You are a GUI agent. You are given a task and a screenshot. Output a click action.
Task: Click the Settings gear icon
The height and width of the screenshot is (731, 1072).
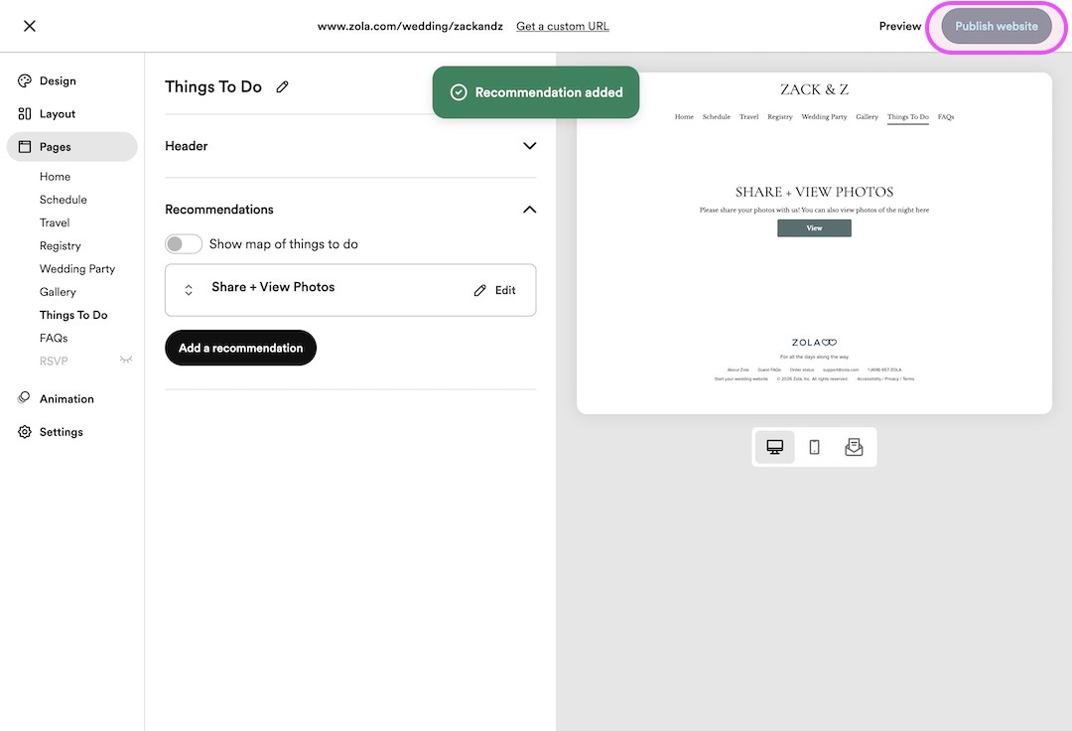click(25, 431)
